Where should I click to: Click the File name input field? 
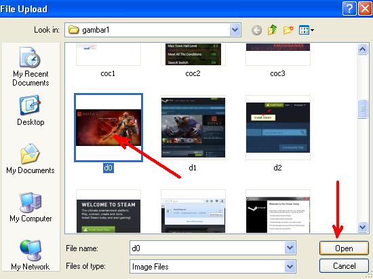tap(207, 248)
